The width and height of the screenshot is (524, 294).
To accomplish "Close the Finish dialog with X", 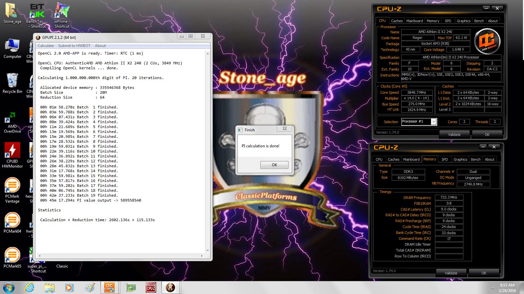I will point(285,129).
